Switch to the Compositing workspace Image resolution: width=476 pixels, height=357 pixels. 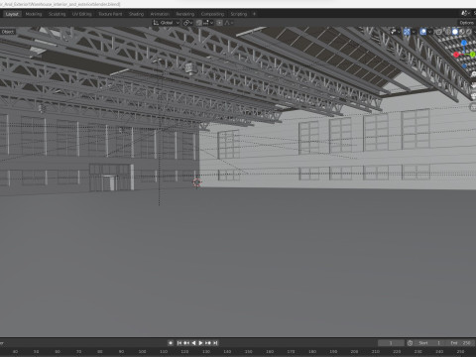click(x=212, y=14)
